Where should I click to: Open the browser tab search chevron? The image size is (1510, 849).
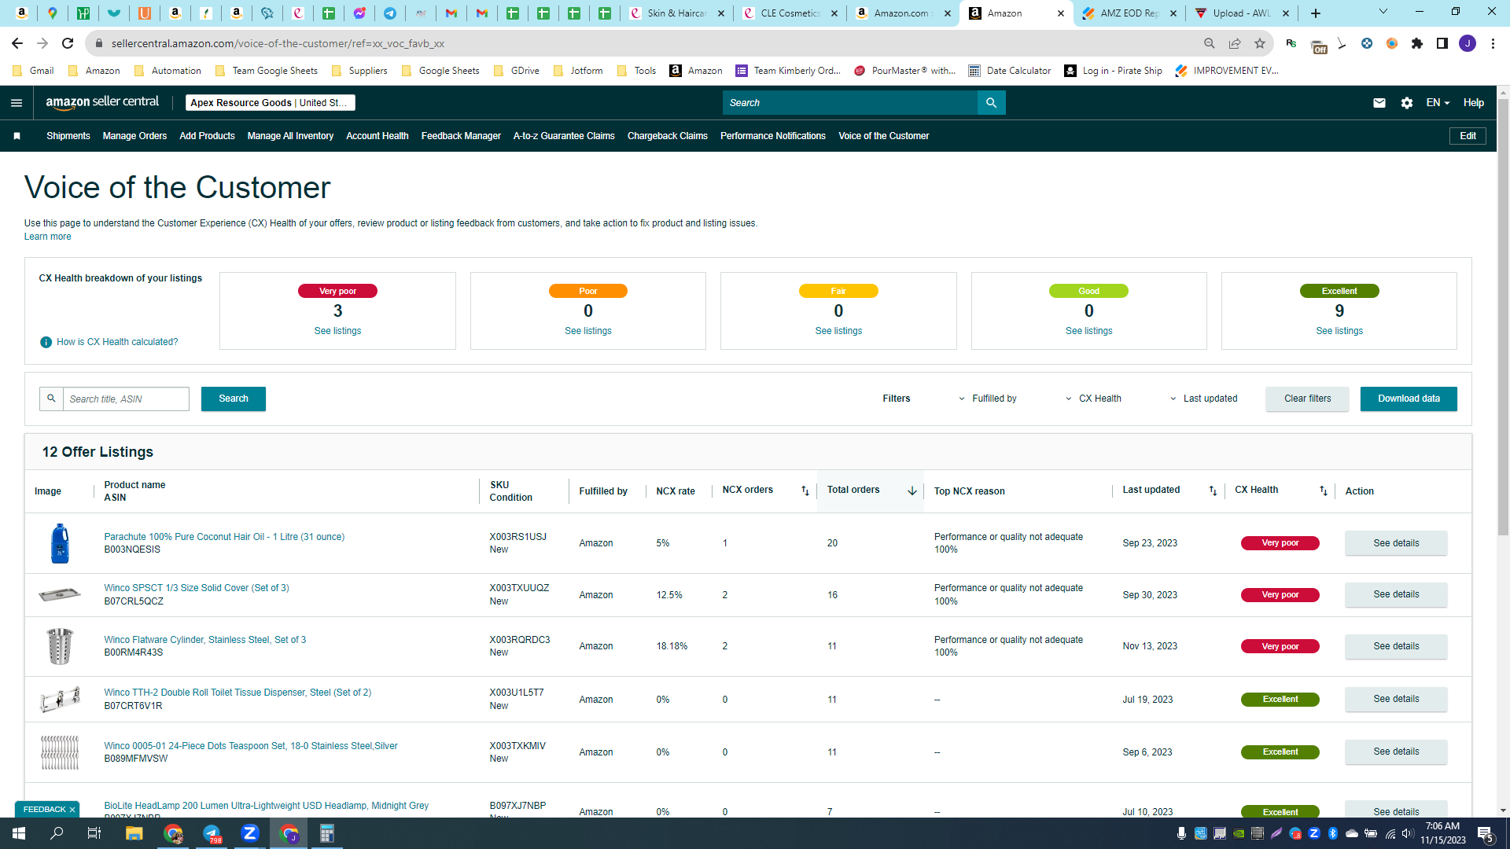pos(1383,12)
